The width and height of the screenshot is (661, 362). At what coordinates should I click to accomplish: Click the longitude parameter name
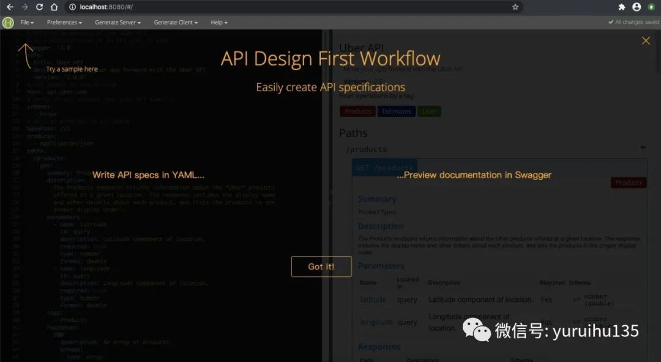(x=376, y=322)
